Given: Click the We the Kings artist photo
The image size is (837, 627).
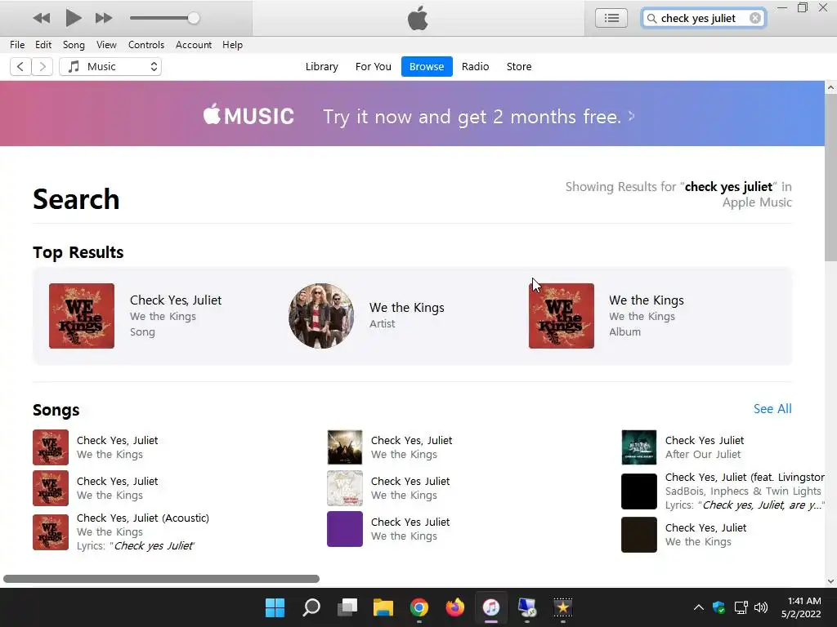Looking at the screenshot, I should coord(321,316).
